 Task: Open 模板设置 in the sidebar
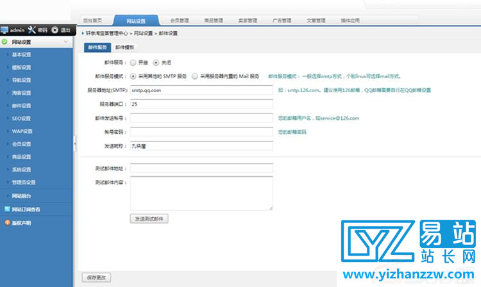21,67
